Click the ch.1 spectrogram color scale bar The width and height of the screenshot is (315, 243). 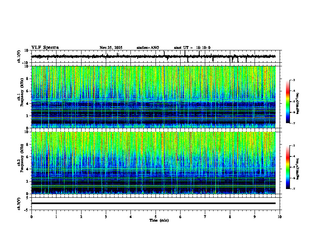pos(288,102)
